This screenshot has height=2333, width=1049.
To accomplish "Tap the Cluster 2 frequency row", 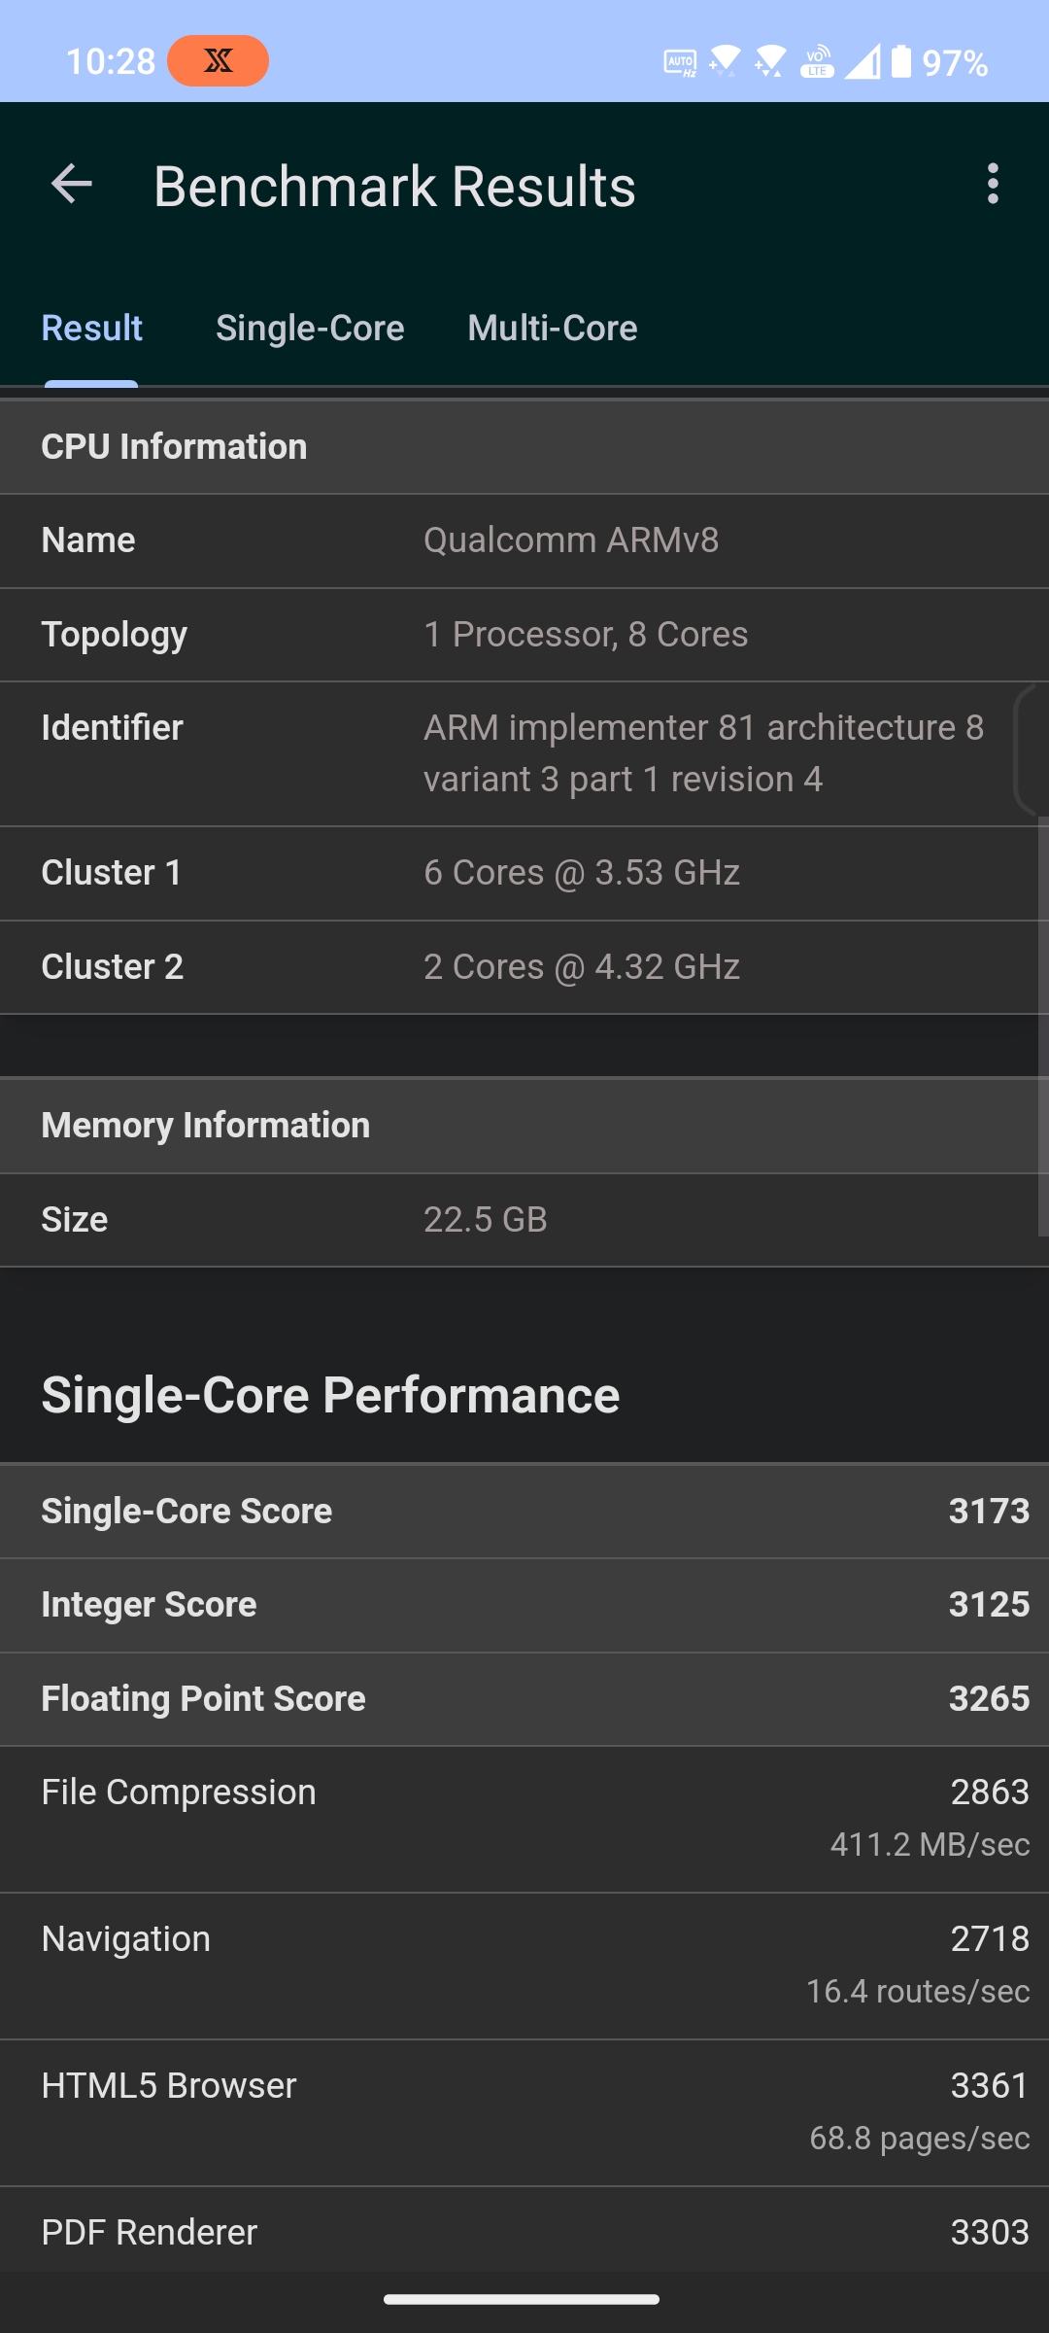I will coord(524,967).
